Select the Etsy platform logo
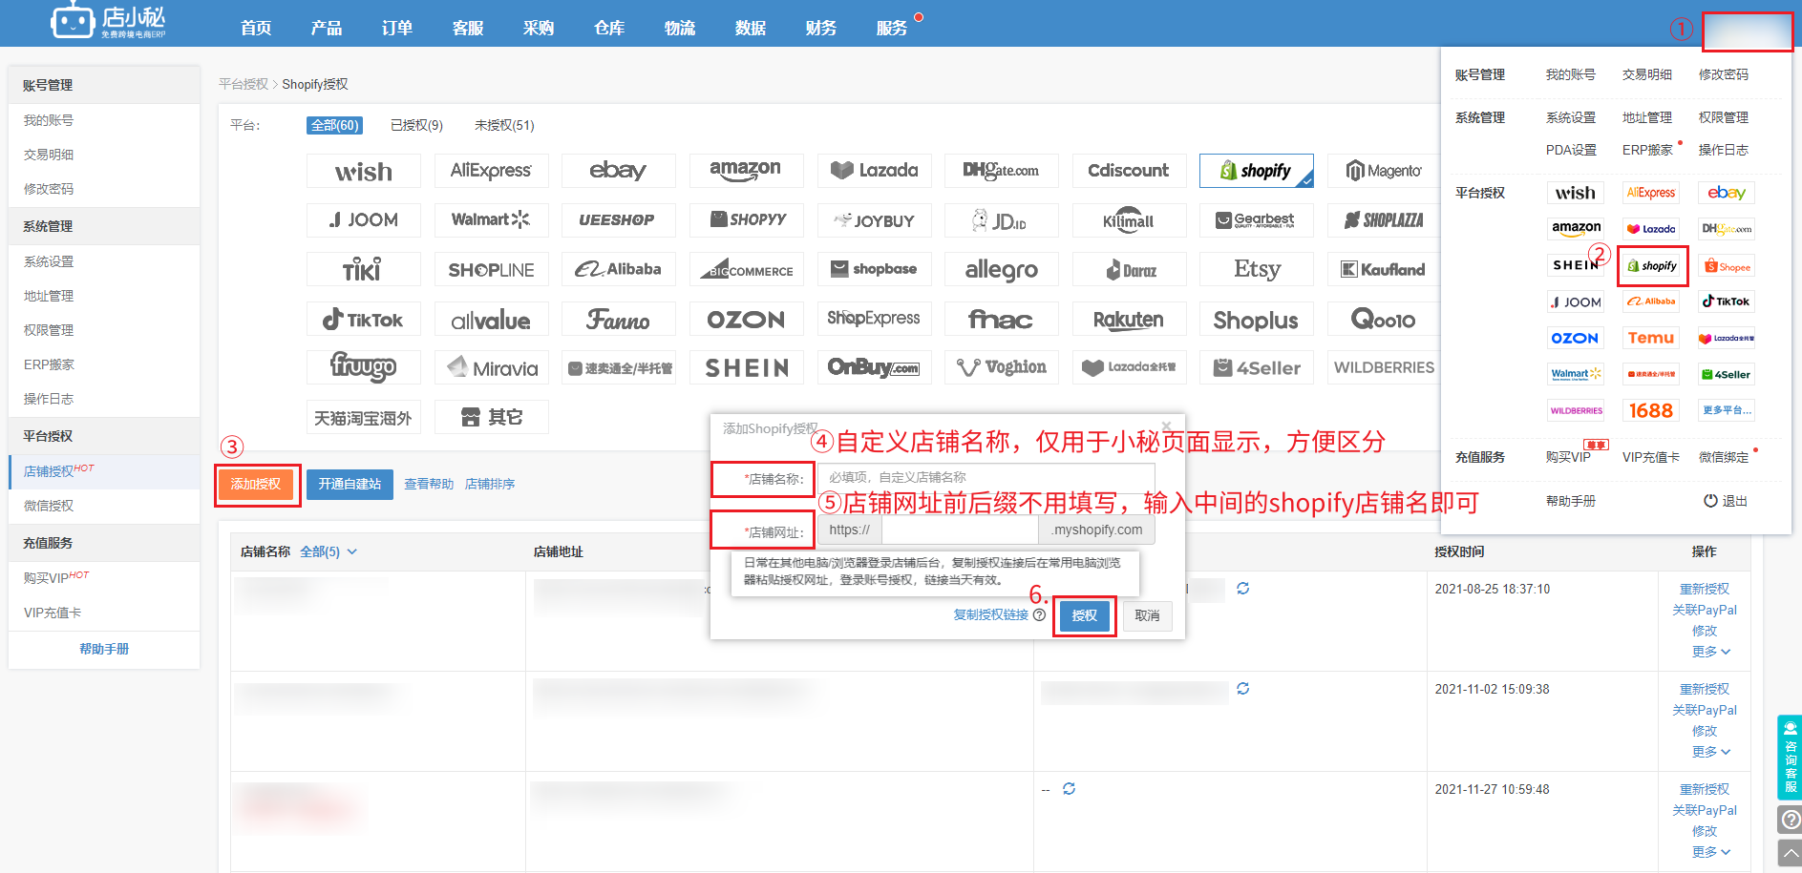The height and width of the screenshot is (873, 1802). tap(1256, 269)
